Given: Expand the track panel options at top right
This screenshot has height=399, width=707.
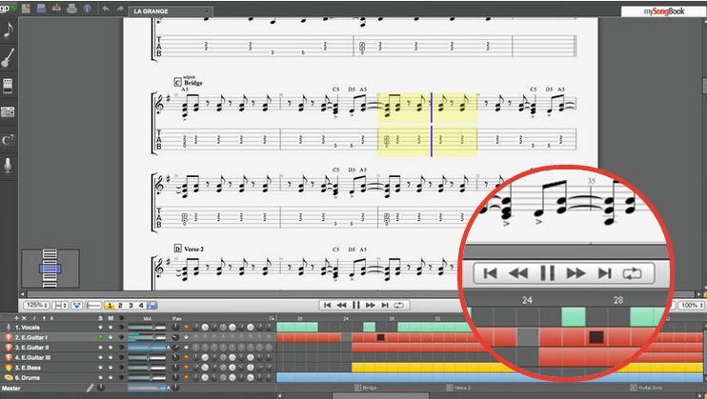Looking at the screenshot, I should click(272, 318).
